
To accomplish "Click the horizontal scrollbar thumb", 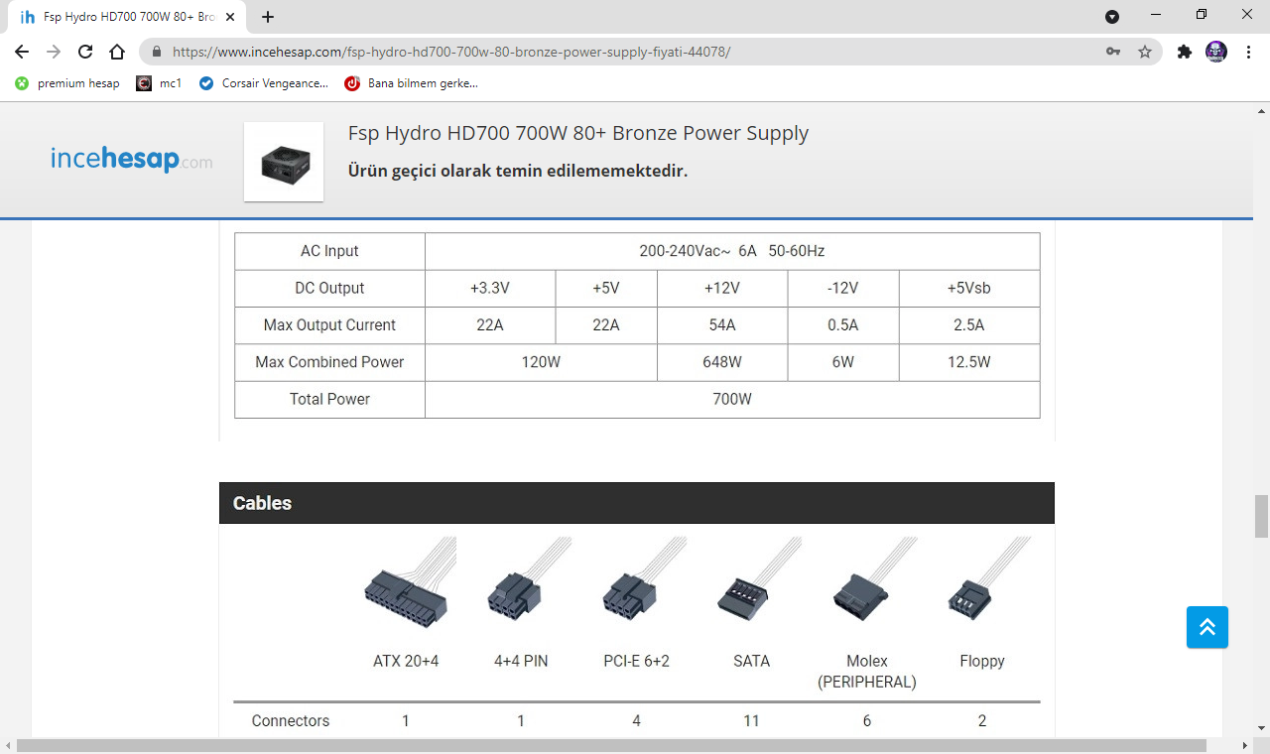I will coord(611,744).
